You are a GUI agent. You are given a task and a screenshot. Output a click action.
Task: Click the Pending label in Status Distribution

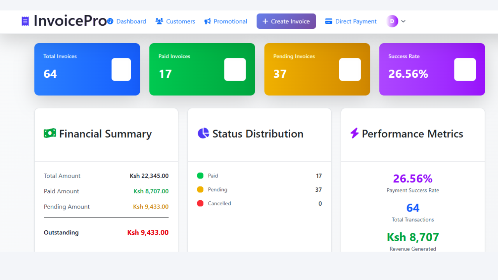click(217, 190)
